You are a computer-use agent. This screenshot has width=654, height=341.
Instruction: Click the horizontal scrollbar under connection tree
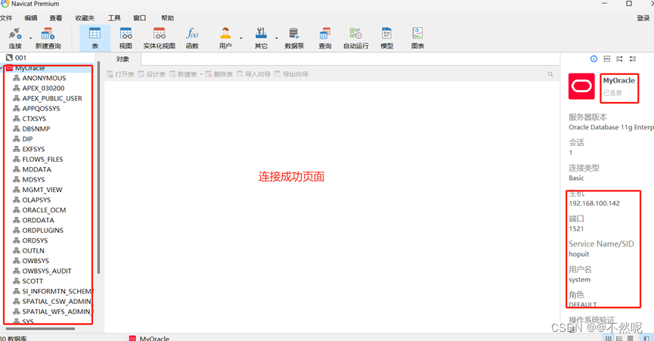point(41,328)
